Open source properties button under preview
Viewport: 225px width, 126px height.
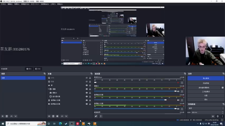click(29, 69)
